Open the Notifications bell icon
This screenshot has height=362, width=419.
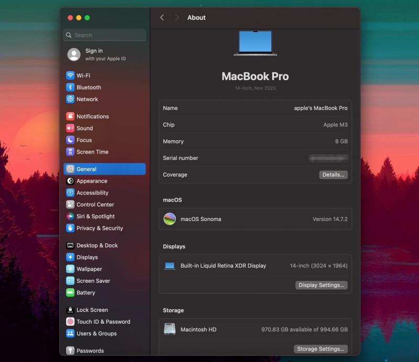tap(70, 116)
